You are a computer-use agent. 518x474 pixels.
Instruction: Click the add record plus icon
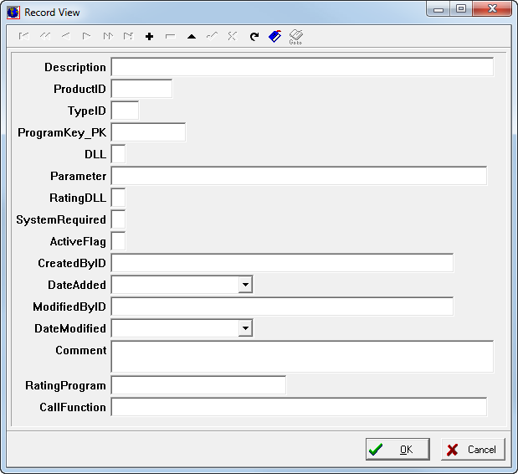point(149,37)
